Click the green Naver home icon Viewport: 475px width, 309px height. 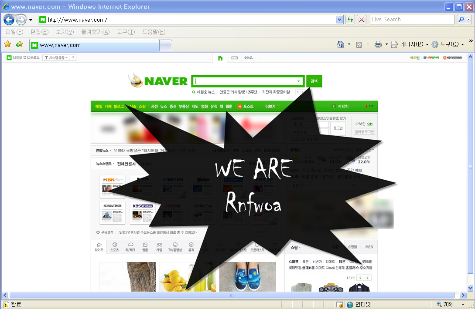click(x=220, y=58)
